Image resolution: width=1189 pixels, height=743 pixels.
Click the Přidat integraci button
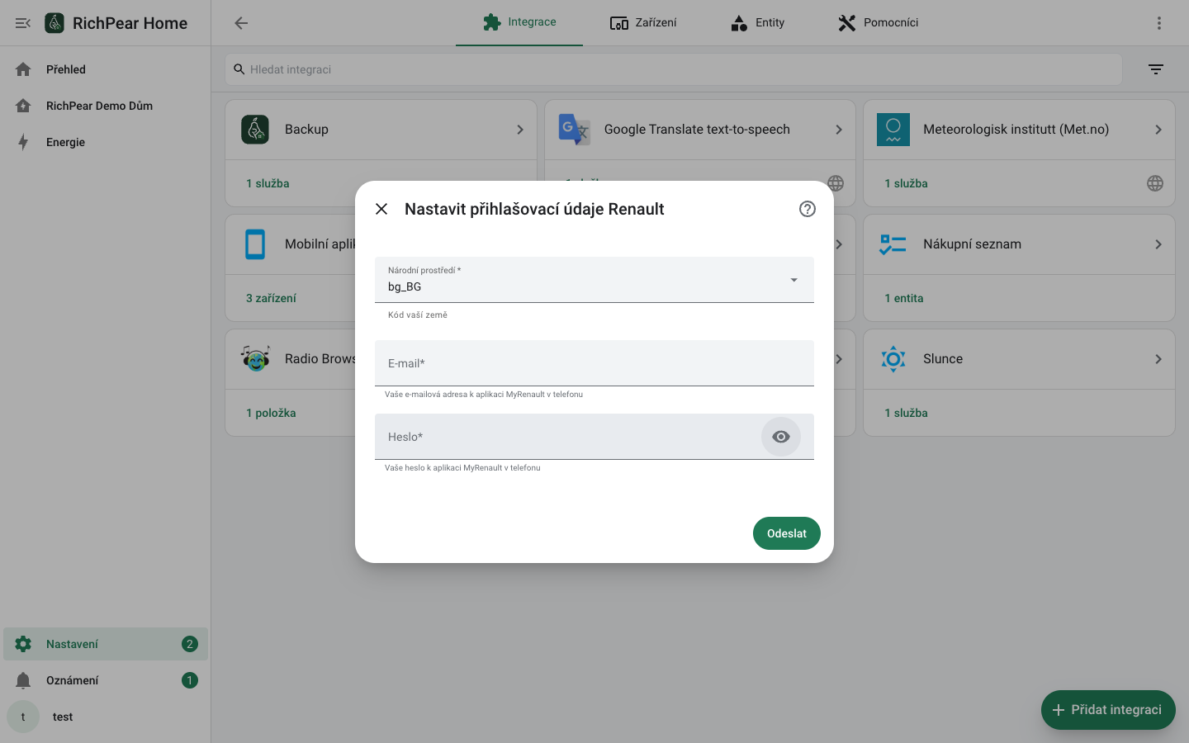tap(1108, 710)
